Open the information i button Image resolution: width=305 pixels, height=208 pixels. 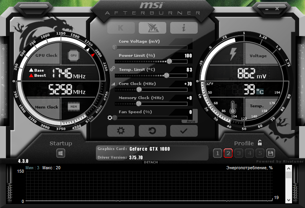[x=184, y=28]
